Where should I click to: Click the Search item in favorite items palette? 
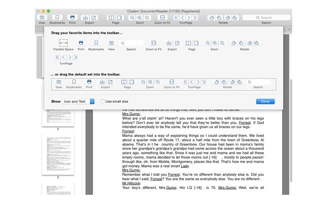pyautogui.click(x=131, y=45)
